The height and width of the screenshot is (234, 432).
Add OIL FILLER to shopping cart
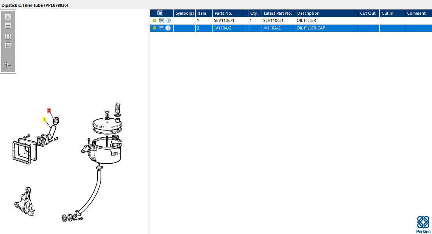pyautogui.click(x=161, y=20)
